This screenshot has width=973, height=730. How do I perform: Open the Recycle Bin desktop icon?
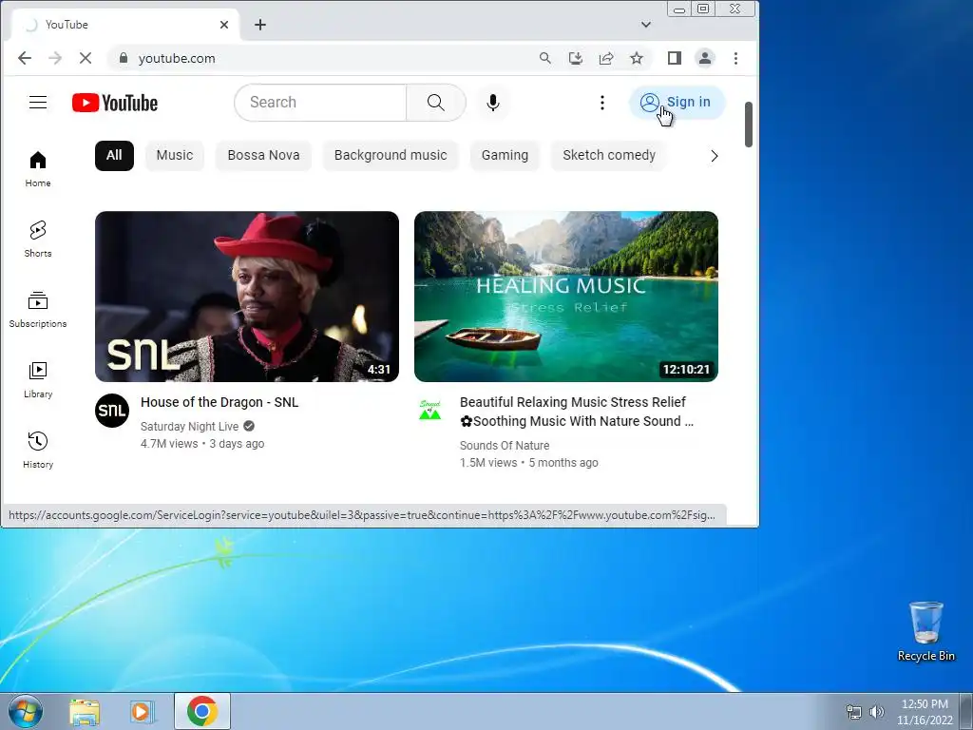click(x=925, y=631)
